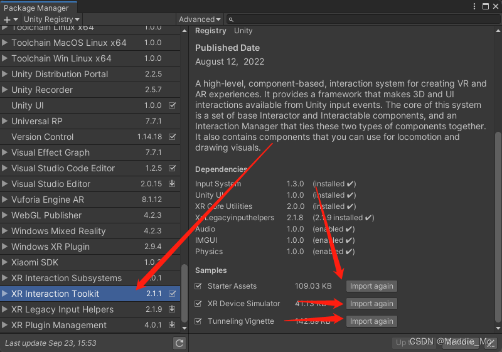The image size is (502, 352).
Task: Click the Unity UI installed checkmark icon
Action: point(172,105)
